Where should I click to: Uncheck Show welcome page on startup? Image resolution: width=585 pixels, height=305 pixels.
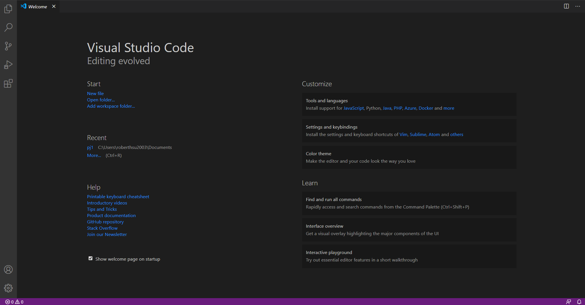[91, 258]
